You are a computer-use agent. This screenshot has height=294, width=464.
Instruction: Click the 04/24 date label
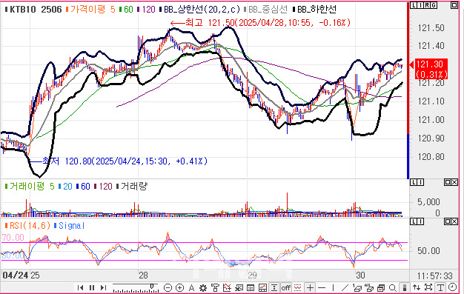16,275
